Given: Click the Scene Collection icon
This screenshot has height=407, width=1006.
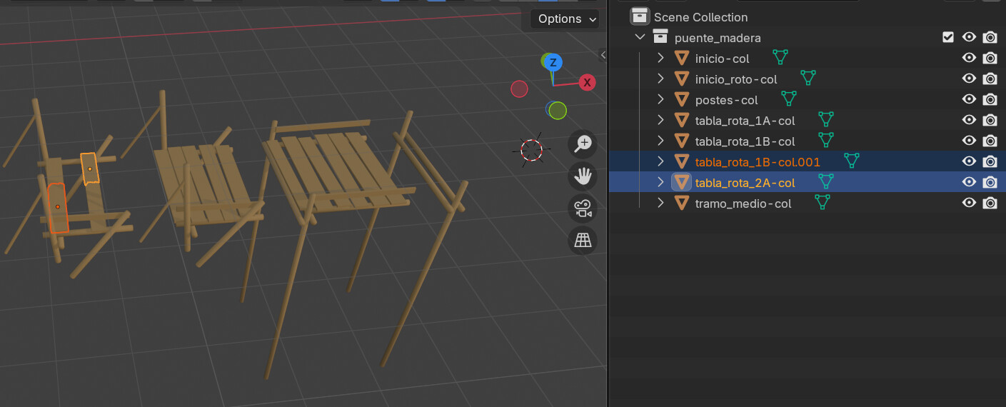Looking at the screenshot, I should (x=640, y=16).
